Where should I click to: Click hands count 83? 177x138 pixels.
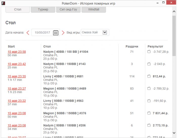(x=132, y=89)
